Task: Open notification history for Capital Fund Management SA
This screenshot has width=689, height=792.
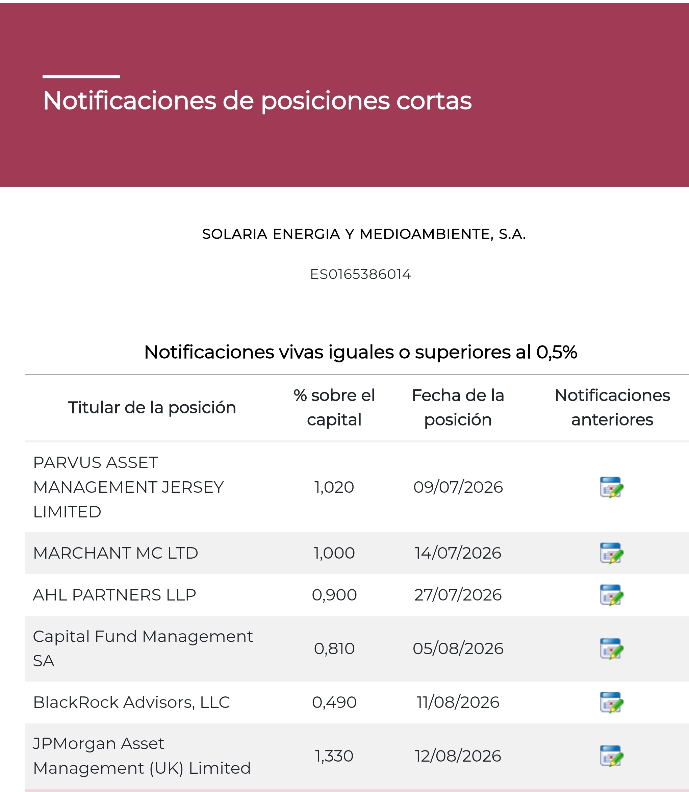Action: (x=611, y=648)
